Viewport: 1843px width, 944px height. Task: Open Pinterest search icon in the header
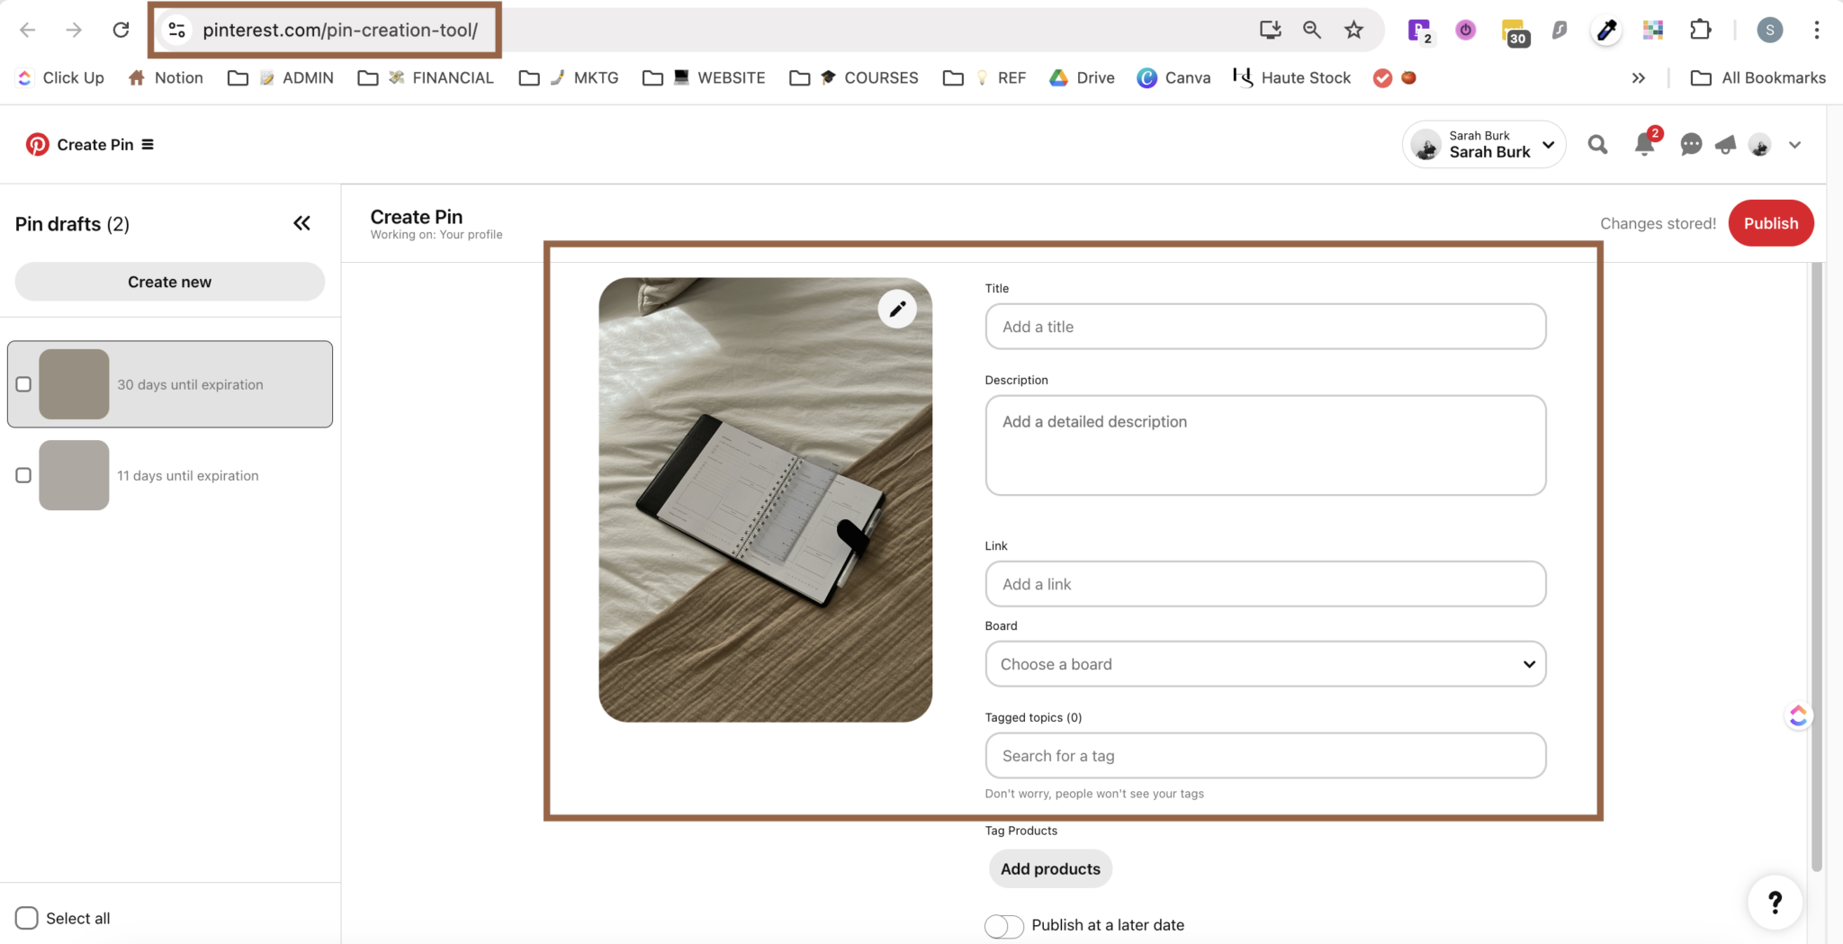1597,144
